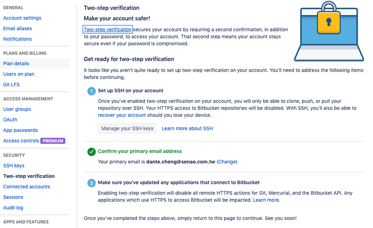Click the padlock laptop illustration

(x=329, y=31)
